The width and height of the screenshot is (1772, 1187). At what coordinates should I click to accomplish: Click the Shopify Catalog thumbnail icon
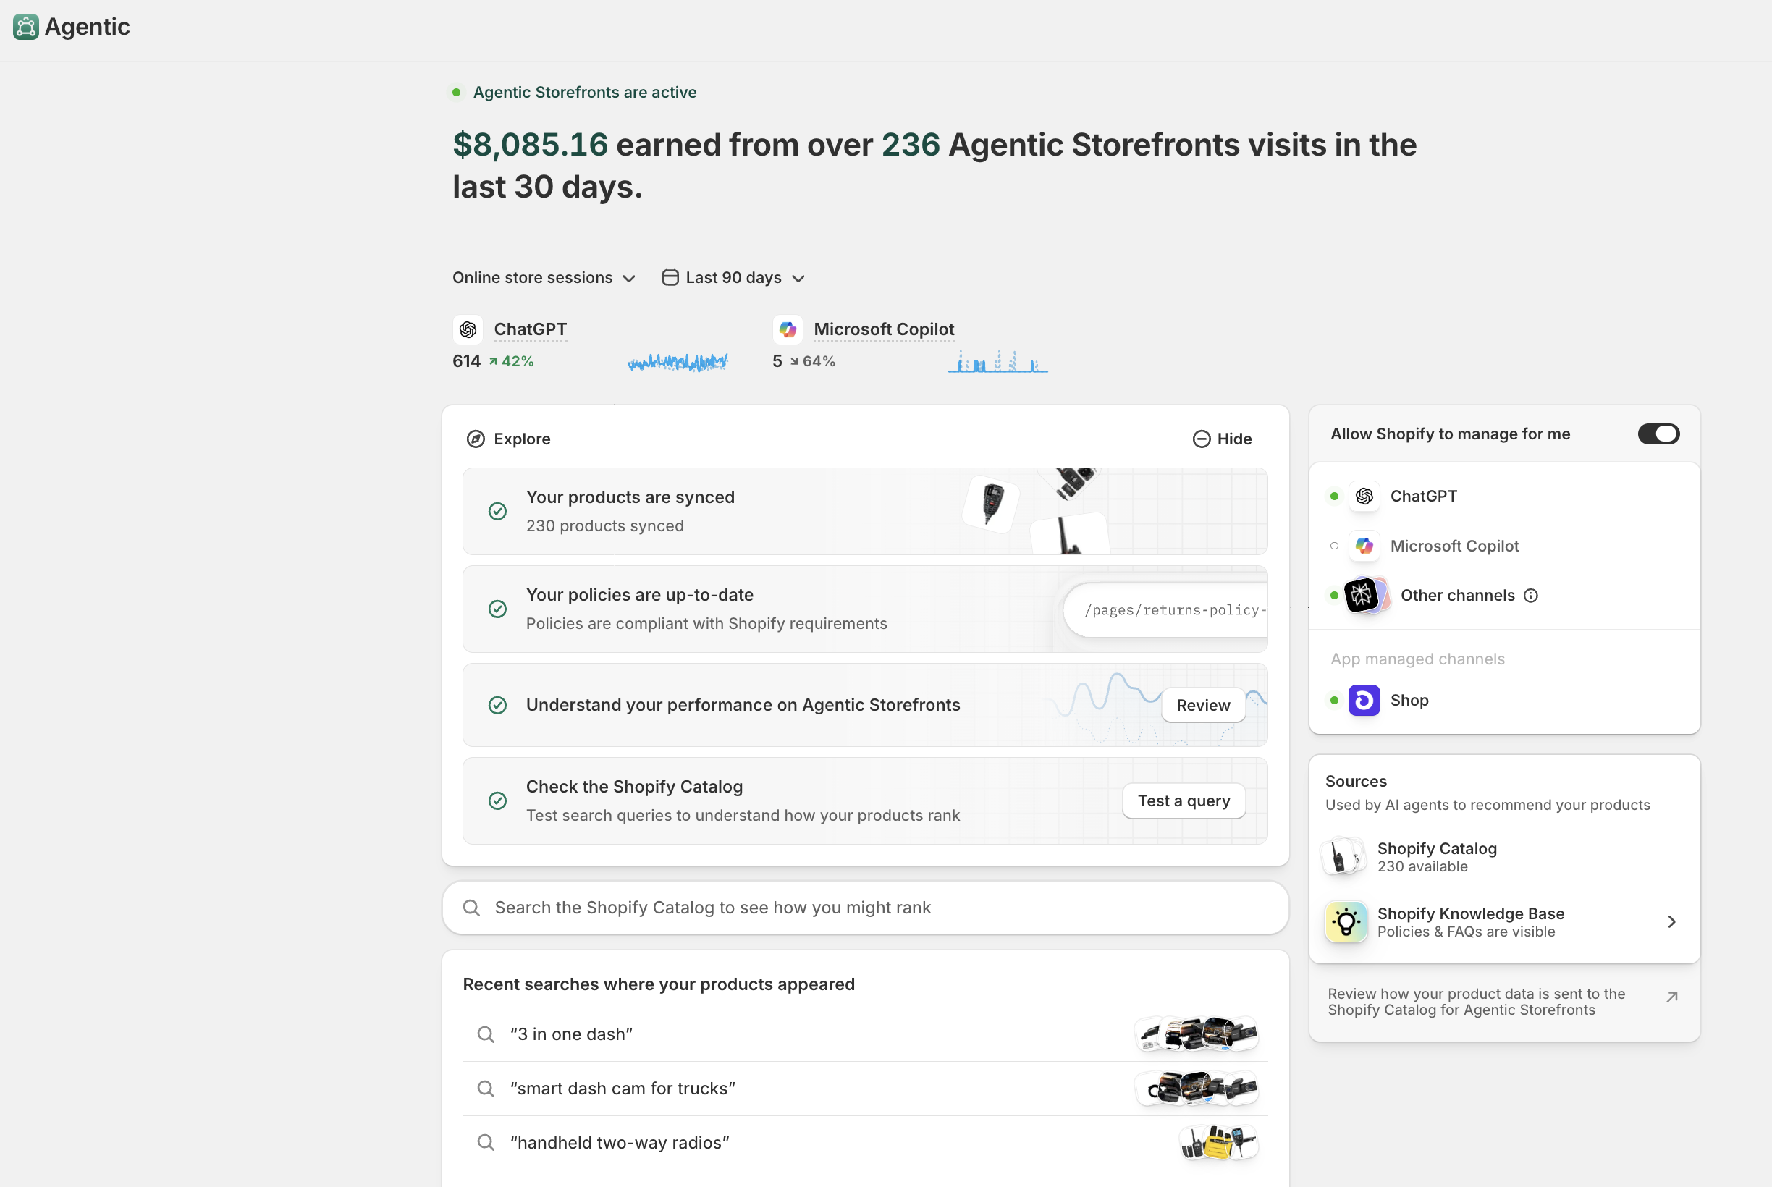[1343, 857]
